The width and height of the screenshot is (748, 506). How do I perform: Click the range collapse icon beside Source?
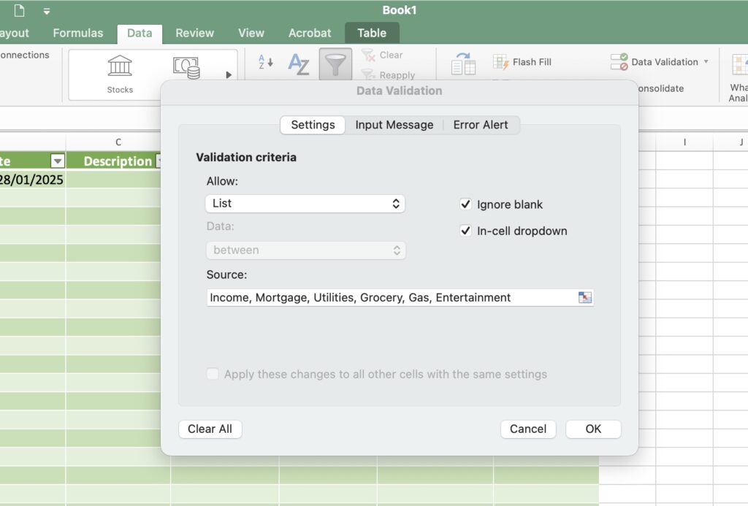(x=584, y=297)
